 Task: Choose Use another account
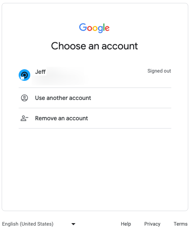tap(95, 98)
